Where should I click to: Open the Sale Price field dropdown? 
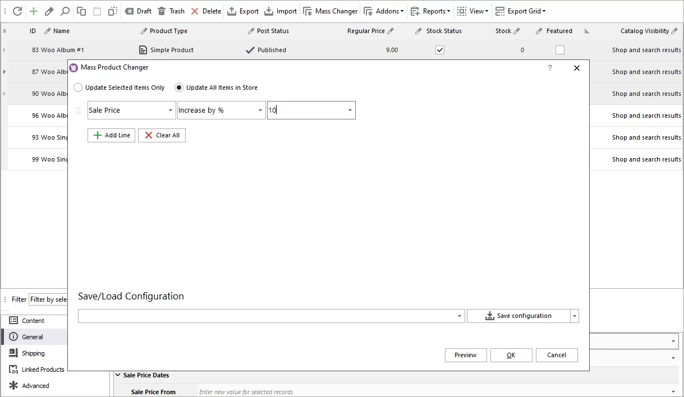(x=171, y=110)
